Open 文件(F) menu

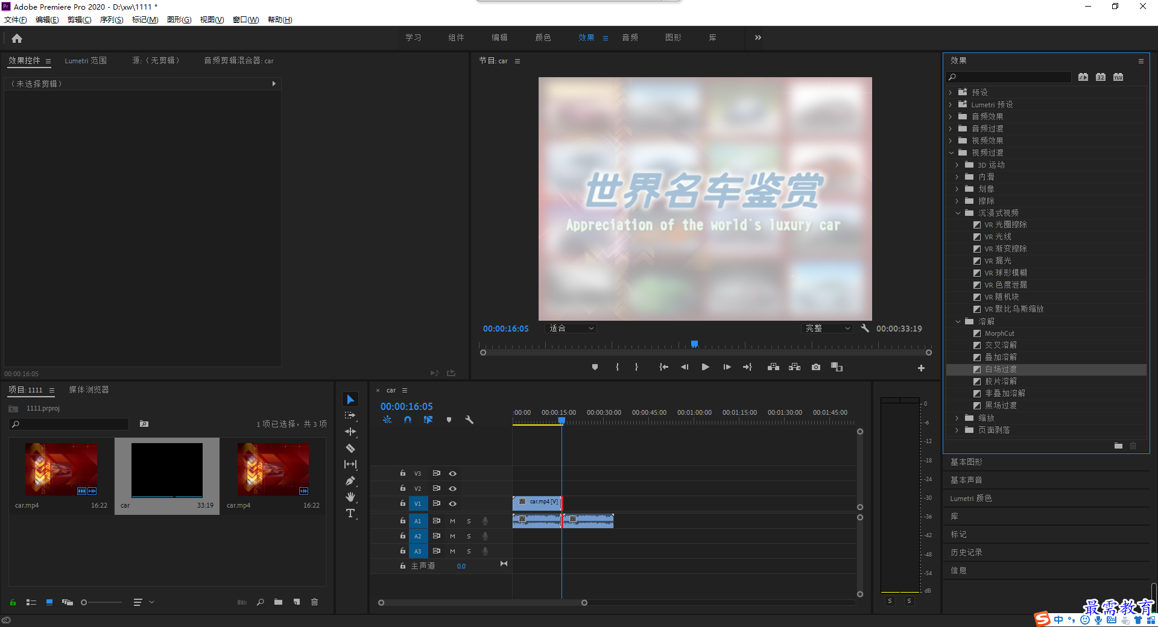(x=15, y=19)
